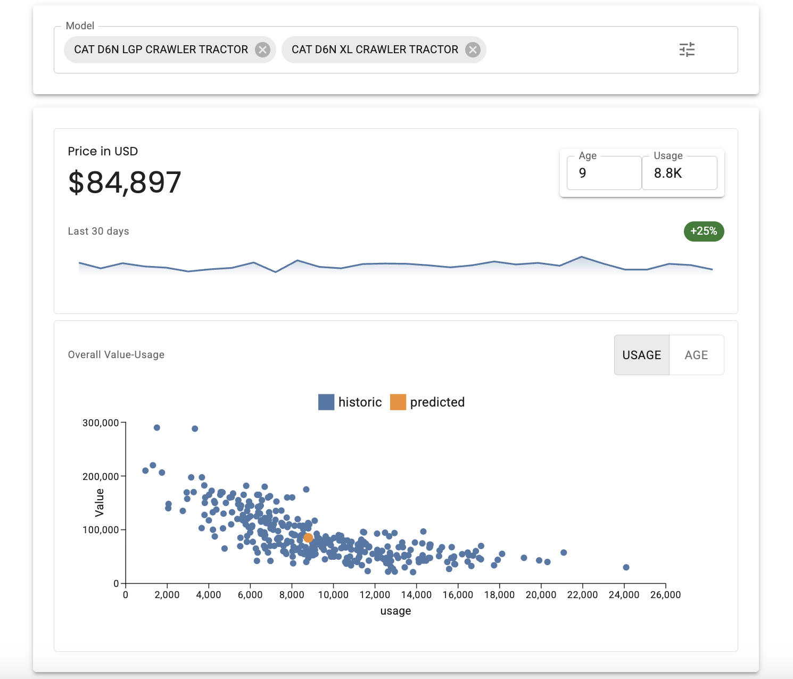Click the 2,000 x-axis tick label
Screen dimensions: 793x679
pyautogui.click(x=167, y=595)
